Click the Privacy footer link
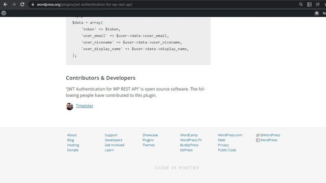This screenshot has width=326, height=183. click(x=223, y=145)
